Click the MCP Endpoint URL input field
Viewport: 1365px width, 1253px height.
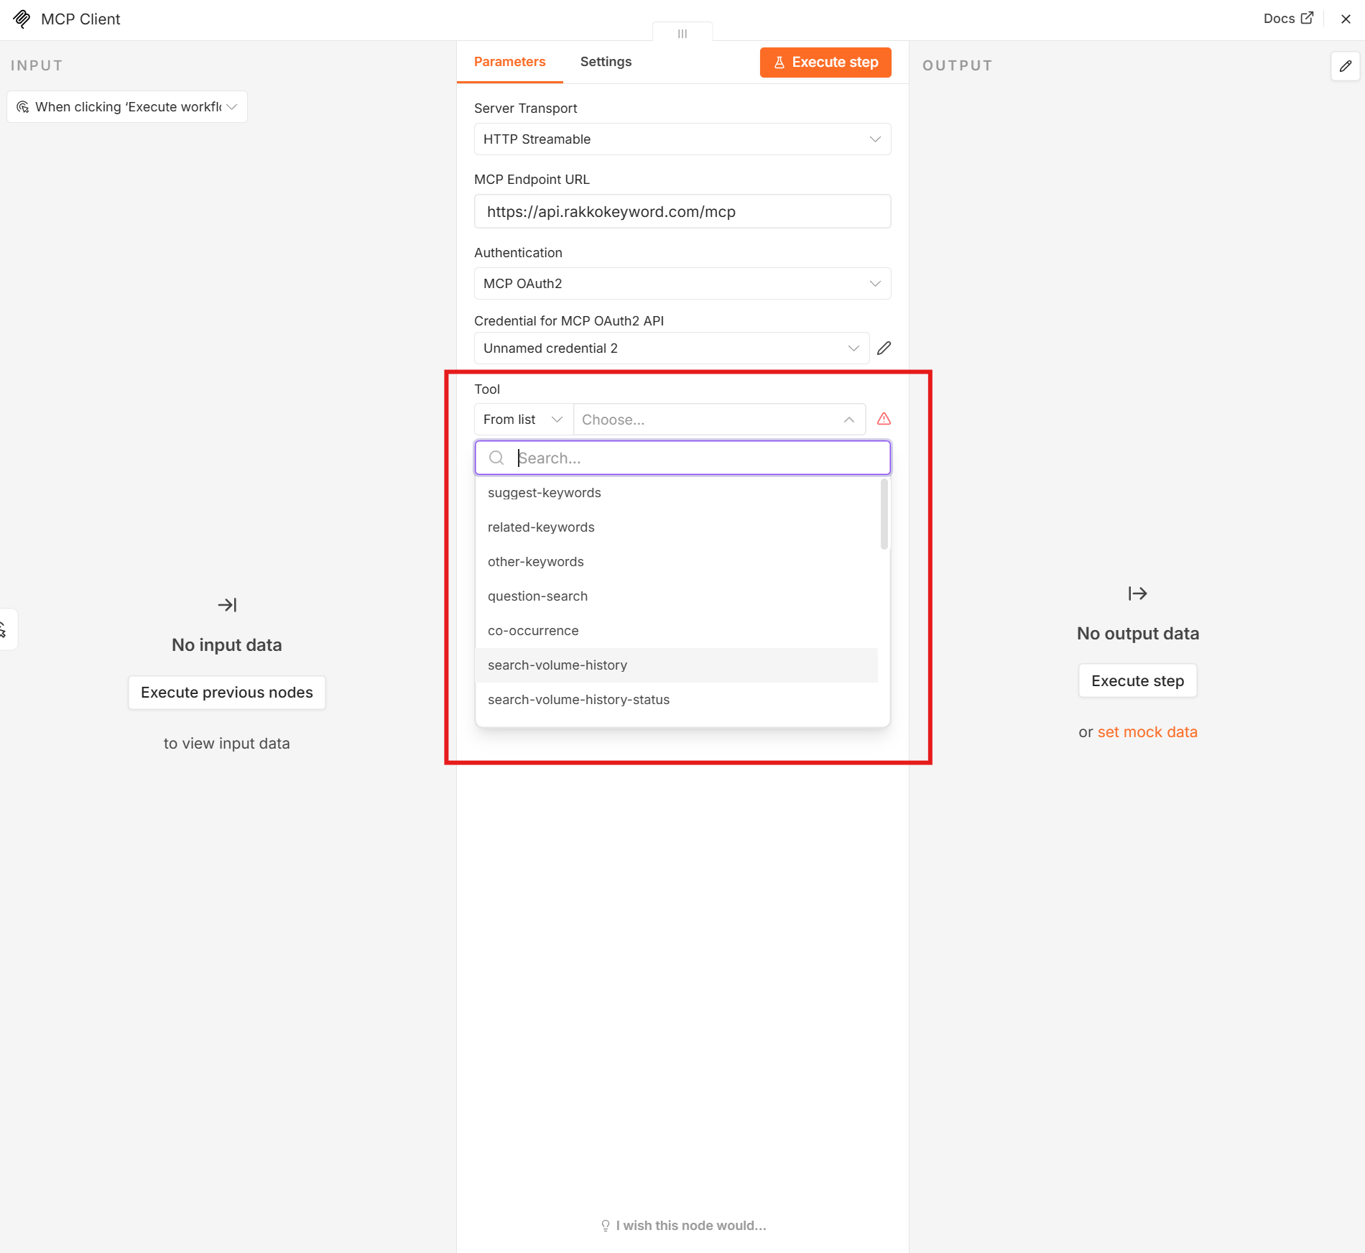click(682, 212)
